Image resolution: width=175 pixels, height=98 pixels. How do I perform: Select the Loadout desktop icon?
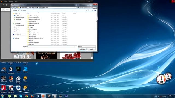(11, 79)
